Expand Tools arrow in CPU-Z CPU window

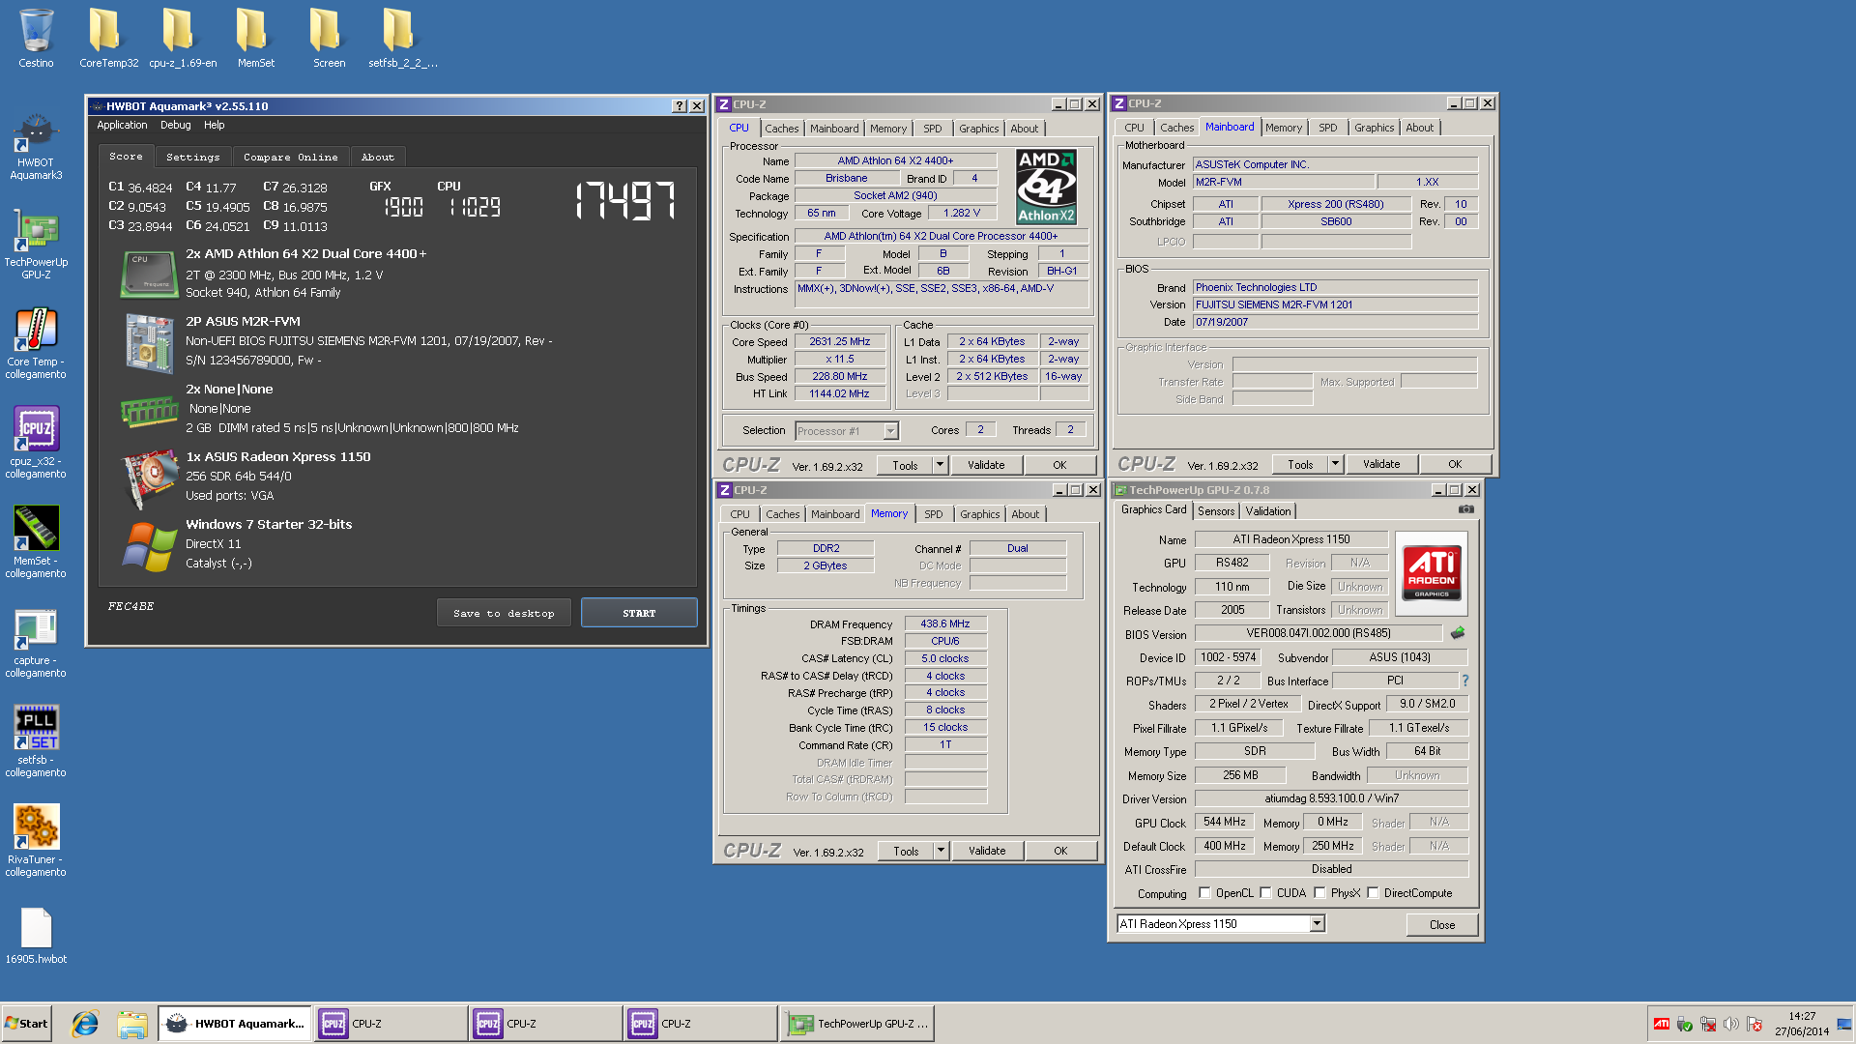(940, 465)
